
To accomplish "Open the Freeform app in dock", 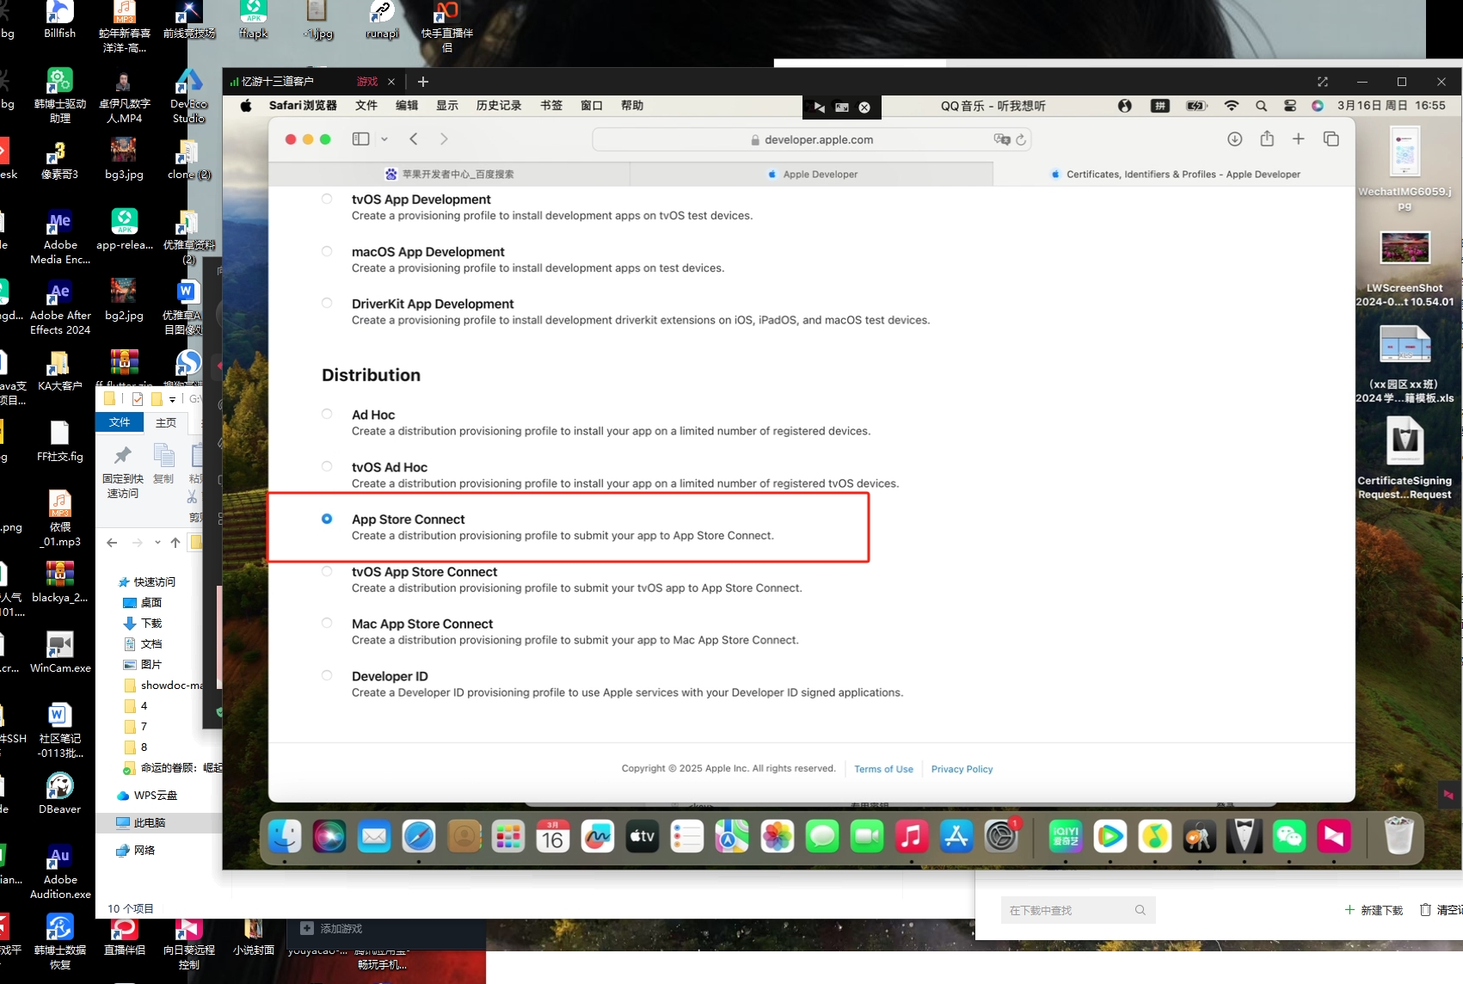I will point(598,836).
